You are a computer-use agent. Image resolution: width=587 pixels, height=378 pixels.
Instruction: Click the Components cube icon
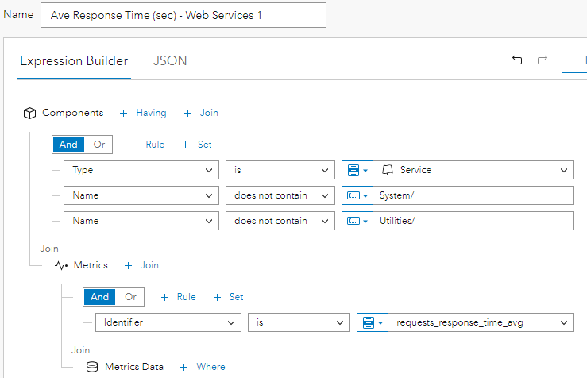coord(29,113)
